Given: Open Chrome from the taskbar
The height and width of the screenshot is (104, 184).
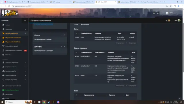Looking at the screenshot, I should point(44,102).
